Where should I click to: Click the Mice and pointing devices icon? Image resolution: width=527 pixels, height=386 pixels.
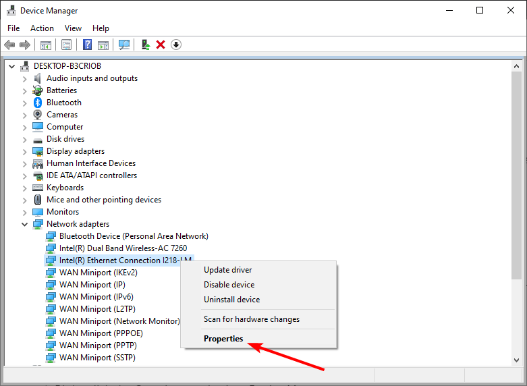(x=38, y=200)
